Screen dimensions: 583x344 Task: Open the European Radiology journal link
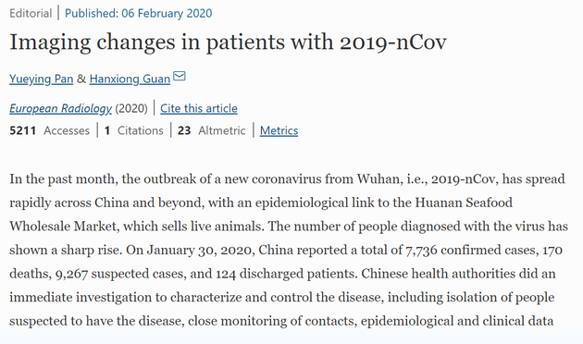[60, 108]
